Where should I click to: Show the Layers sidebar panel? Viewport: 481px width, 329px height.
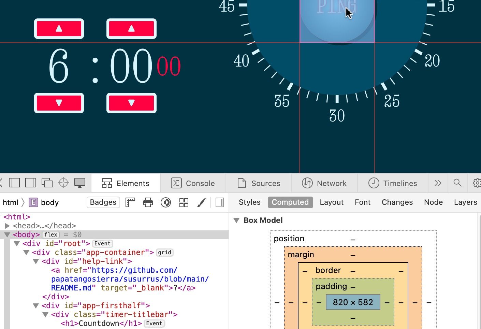465,202
